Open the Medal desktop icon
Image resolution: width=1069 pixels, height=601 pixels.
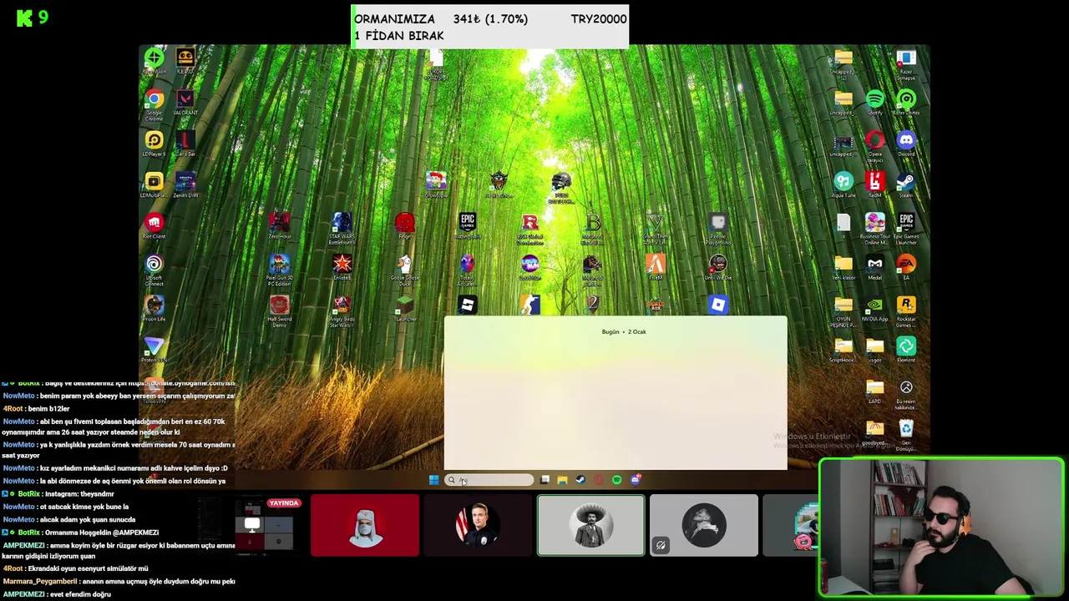coord(874,265)
